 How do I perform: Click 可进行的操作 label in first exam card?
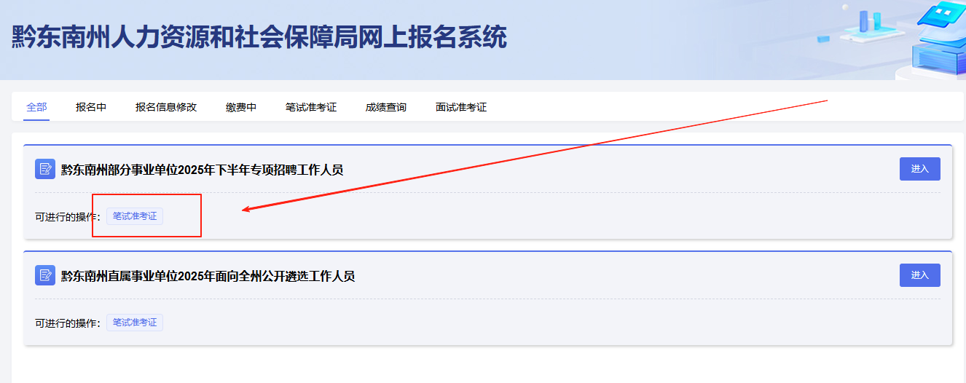68,217
